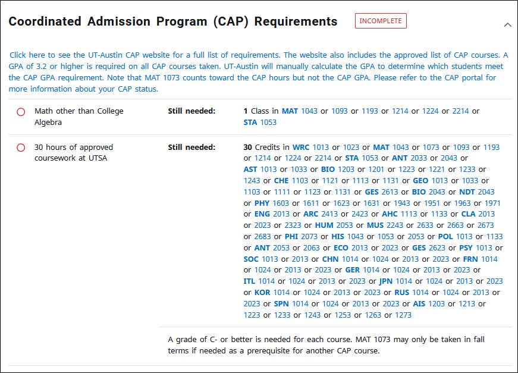Click the INCOMPLETE status badge

(x=381, y=21)
